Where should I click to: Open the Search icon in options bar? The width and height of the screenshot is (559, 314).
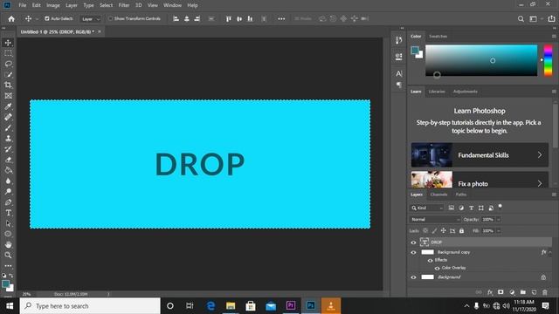click(521, 19)
